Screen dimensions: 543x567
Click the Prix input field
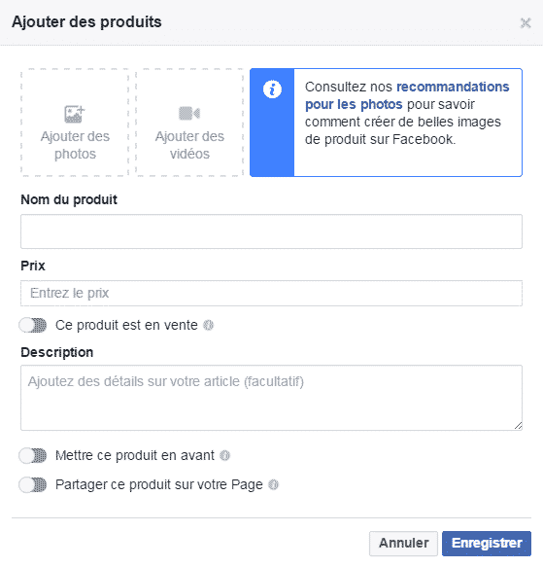tap(271, 294)
